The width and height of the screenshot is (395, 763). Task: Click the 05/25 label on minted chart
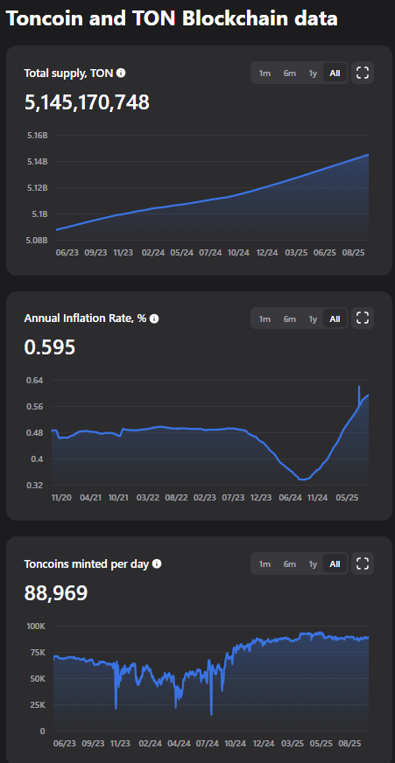(322, 744)
